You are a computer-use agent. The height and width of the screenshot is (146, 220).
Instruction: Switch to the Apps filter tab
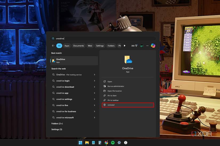[67, 46]
